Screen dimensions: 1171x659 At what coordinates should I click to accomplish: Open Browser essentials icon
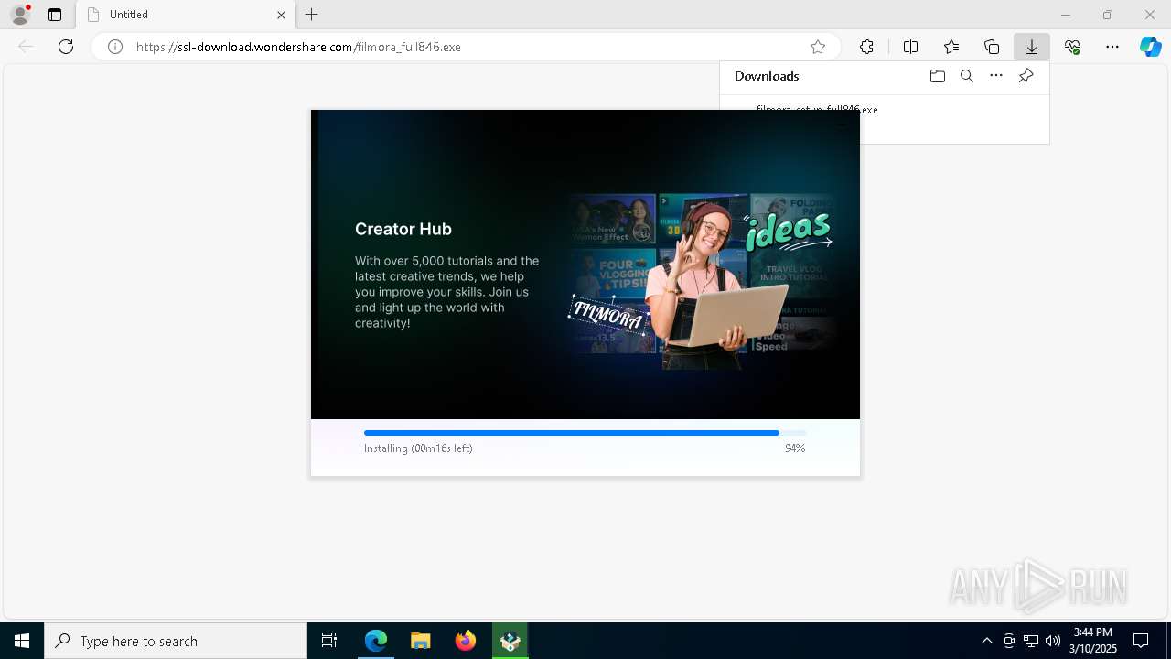pos(1072,47)
